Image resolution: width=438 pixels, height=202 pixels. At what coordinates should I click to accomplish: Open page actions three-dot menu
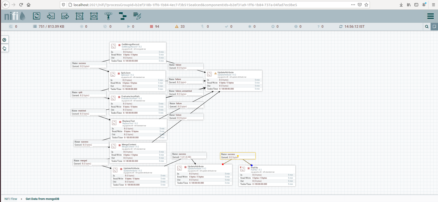pos(353,5)
